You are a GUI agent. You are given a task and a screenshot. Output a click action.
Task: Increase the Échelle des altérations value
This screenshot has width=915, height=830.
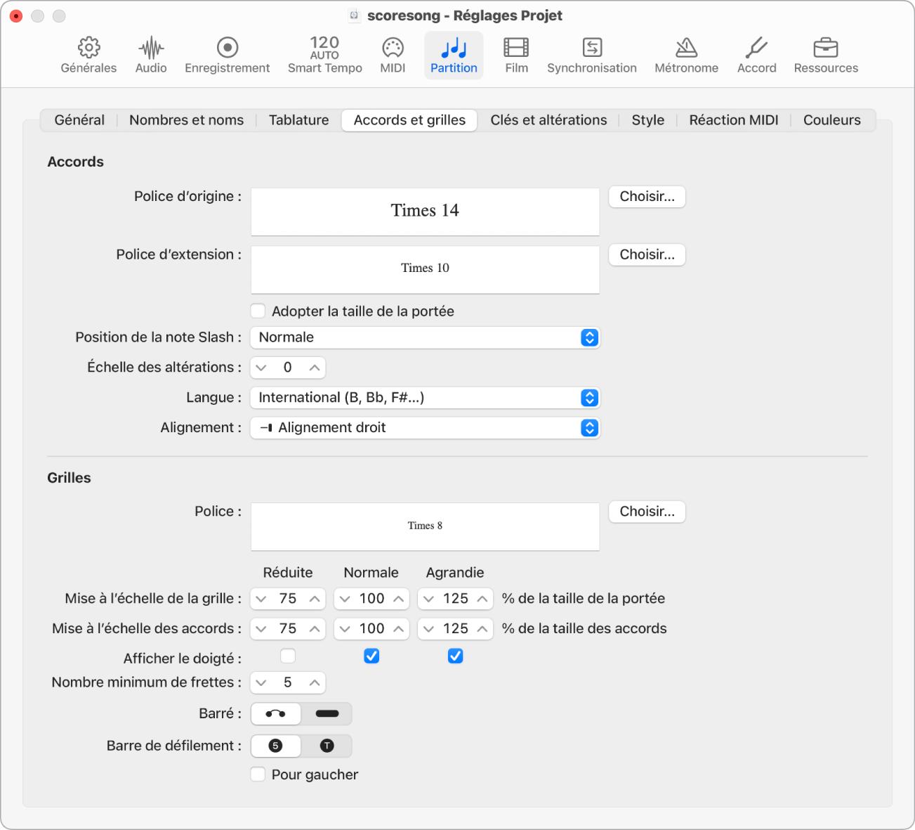[315, 368]
